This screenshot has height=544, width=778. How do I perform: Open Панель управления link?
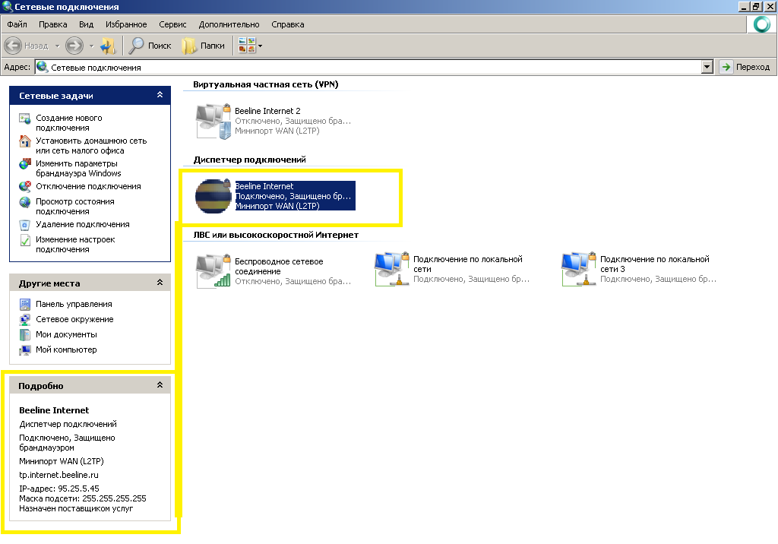coord(74,304)
